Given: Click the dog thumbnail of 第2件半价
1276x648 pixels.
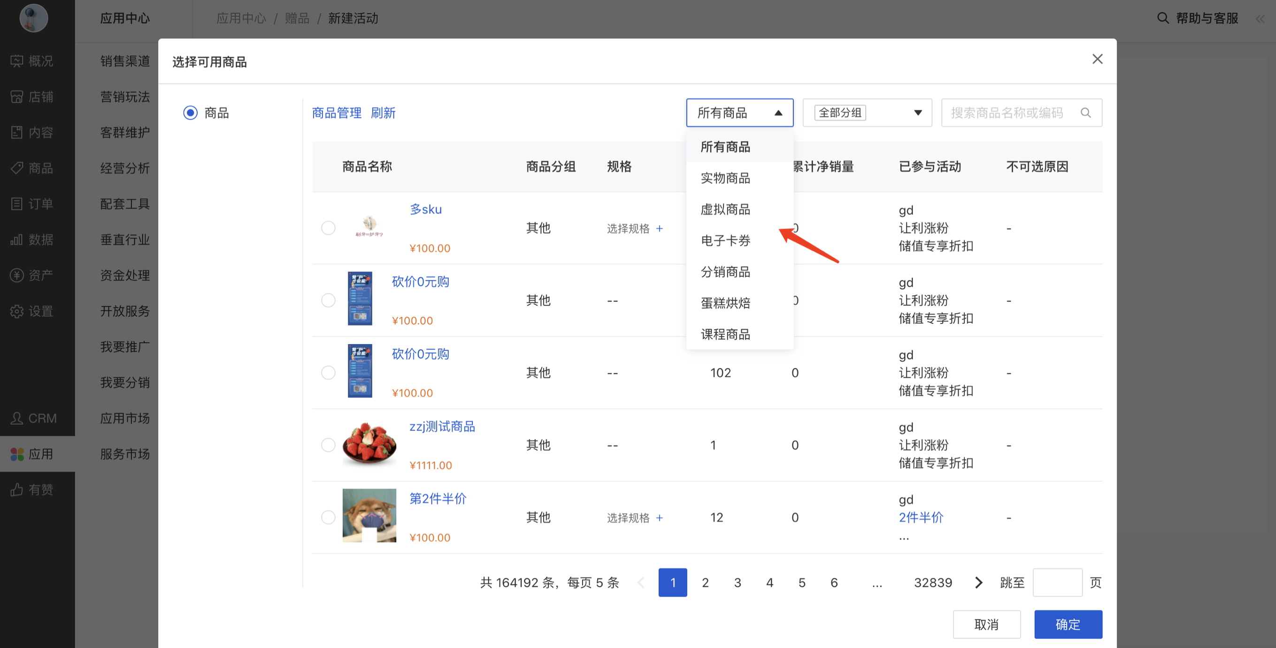Looking at the screenshot, I should [369, 515].
